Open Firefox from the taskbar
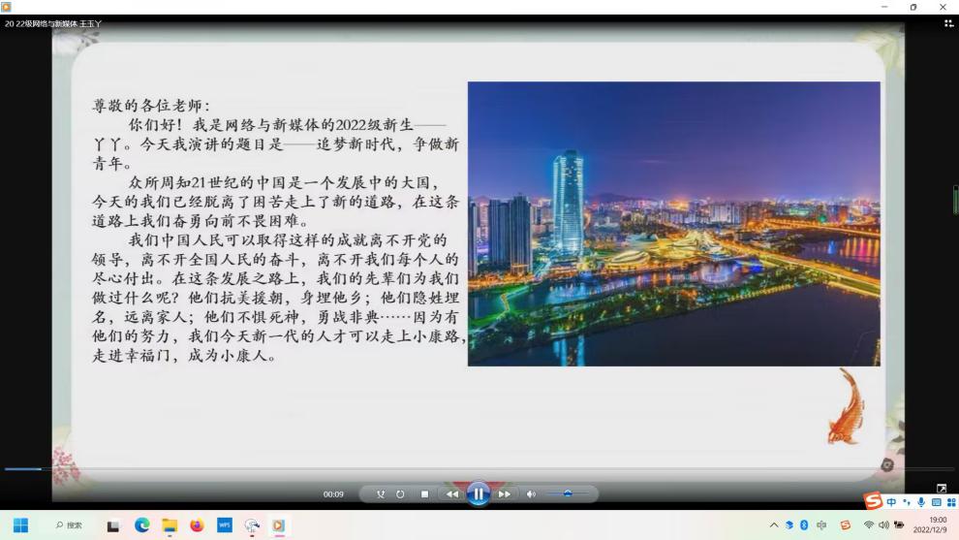The image size is (959, 540). click(x=197, y=525)
